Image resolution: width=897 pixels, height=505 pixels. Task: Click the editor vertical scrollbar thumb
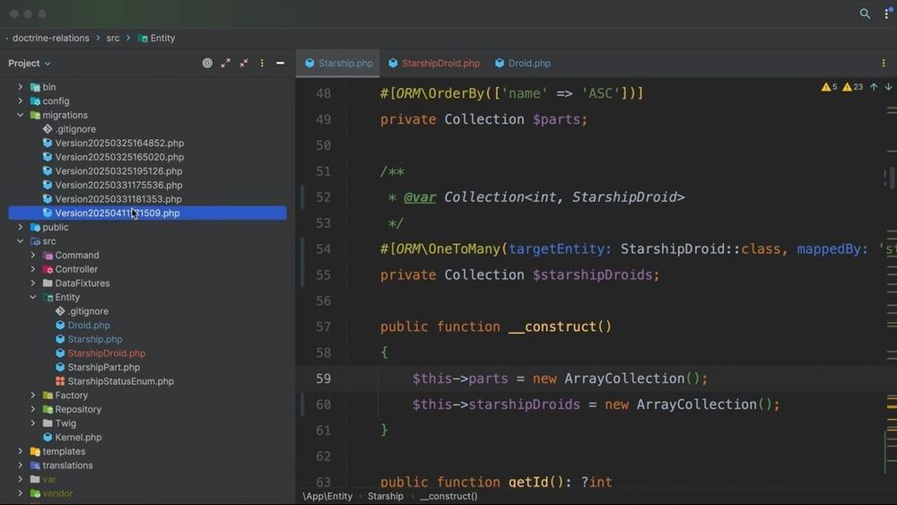[892, 178]
